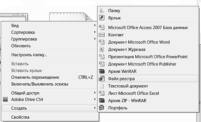Click the contact card icon beside Контакт
The image size is (201, 122).
click(x=102, y=35)
